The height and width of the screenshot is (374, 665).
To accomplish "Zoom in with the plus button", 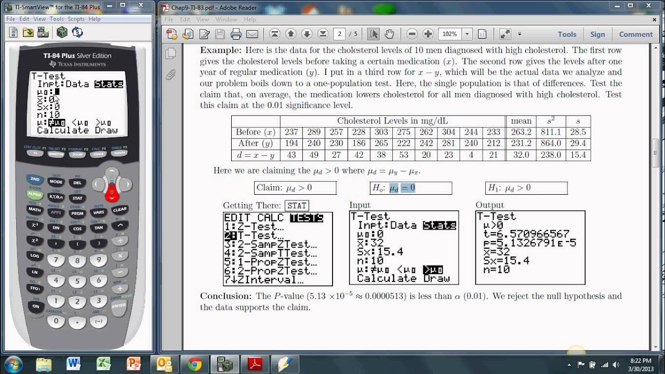I will (428, 34).
